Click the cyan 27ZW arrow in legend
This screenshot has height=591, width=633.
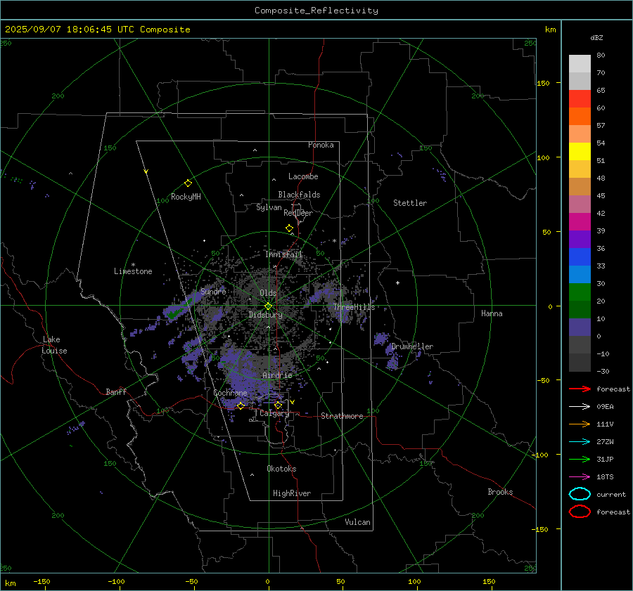580,442
